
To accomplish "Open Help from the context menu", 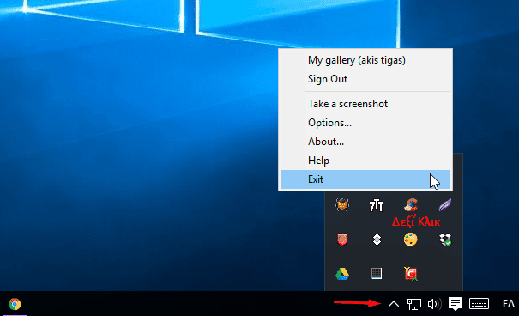I will 365,161.
